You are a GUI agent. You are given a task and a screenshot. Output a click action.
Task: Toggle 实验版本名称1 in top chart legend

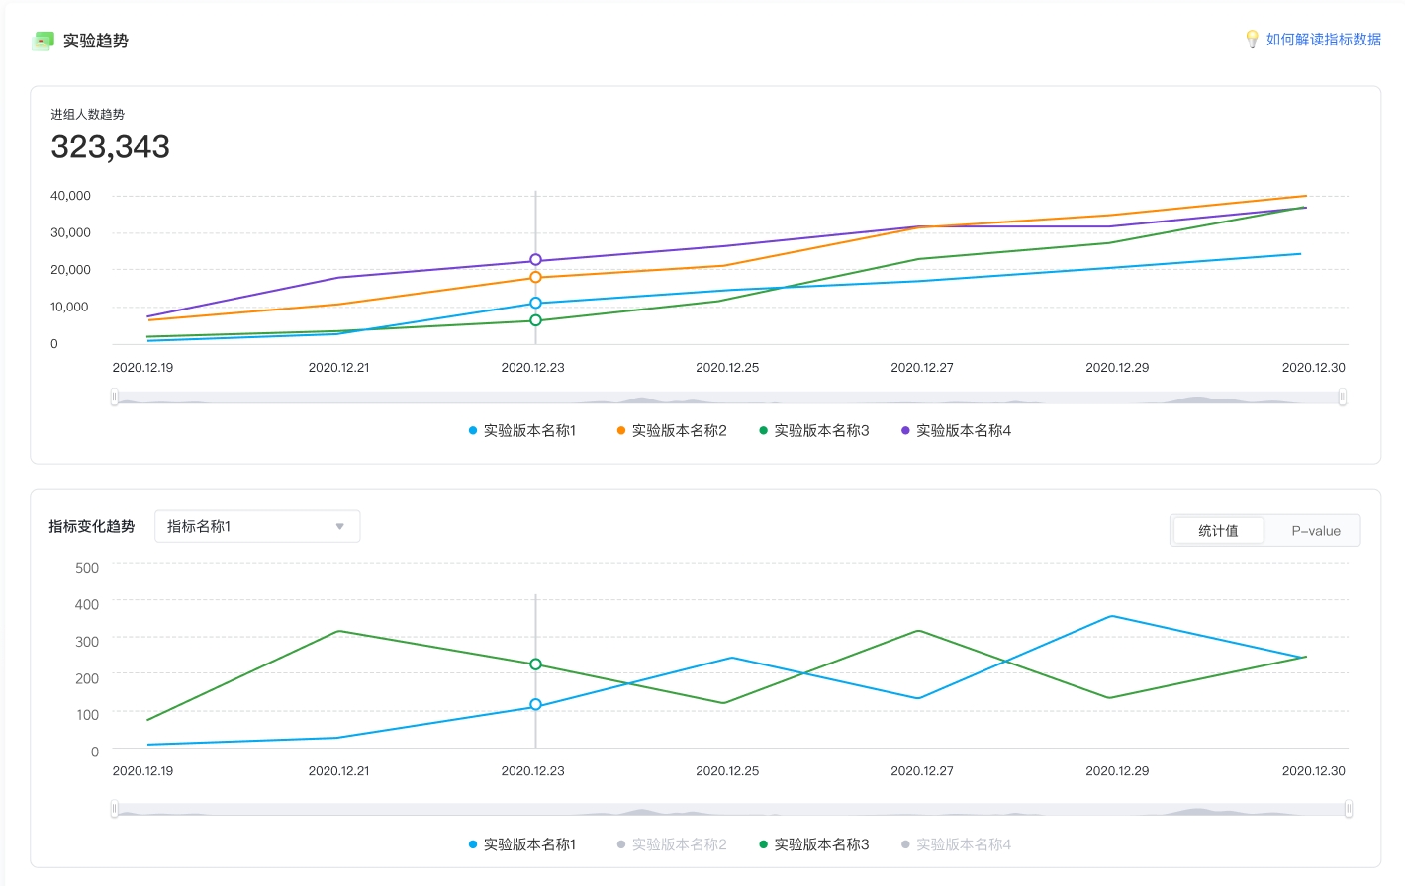click(521, 430)
